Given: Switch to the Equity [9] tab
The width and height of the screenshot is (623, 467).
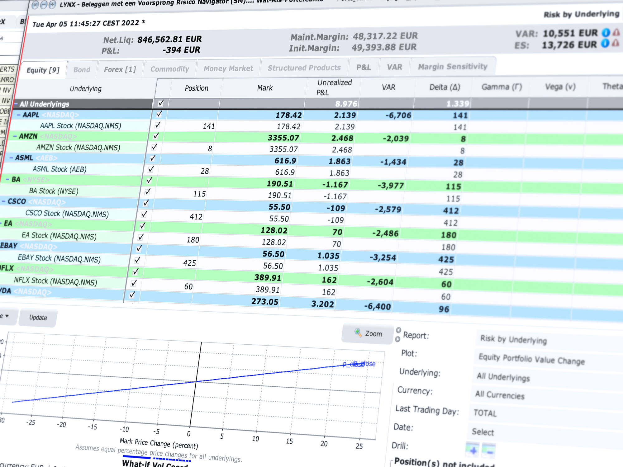Looking at the screenshot, I should click(43, 70).
